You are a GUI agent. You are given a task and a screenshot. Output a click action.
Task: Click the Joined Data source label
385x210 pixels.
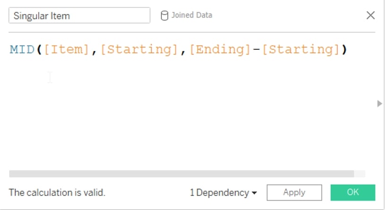(192, 15)
